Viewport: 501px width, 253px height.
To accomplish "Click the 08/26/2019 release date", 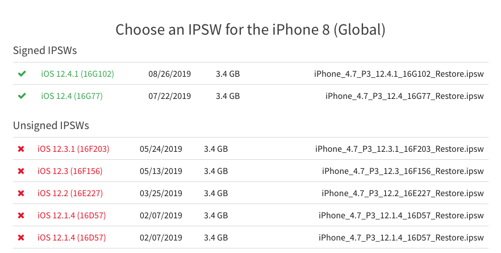I will click(x=170, y=74).
